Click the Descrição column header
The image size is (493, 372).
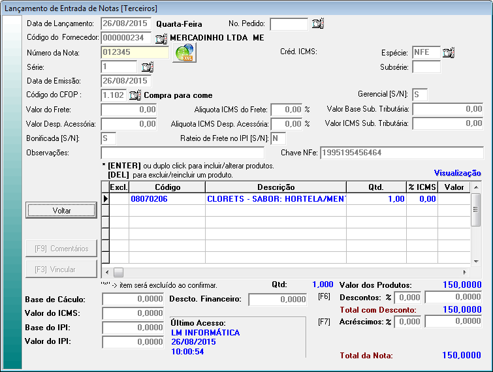pos(276,187)
